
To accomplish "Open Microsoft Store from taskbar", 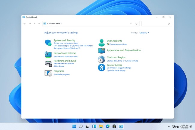I will [114, 126].
